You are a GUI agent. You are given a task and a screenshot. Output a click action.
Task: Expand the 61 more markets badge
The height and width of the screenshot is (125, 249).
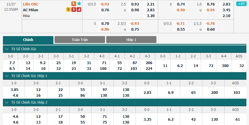click(241, 4)
